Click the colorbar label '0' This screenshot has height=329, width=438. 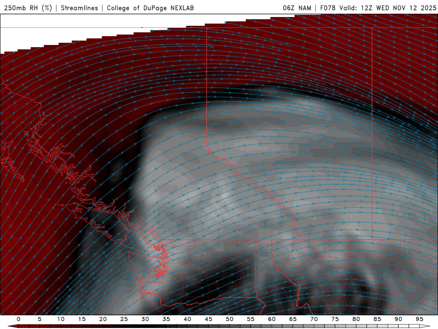[19, 319]
